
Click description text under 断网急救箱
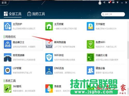click(65, 47)
